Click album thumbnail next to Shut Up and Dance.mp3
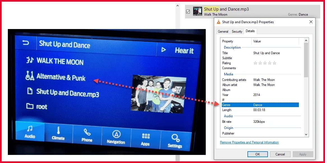The height and width of the screenshot is (163, 325). pos(198,11)
